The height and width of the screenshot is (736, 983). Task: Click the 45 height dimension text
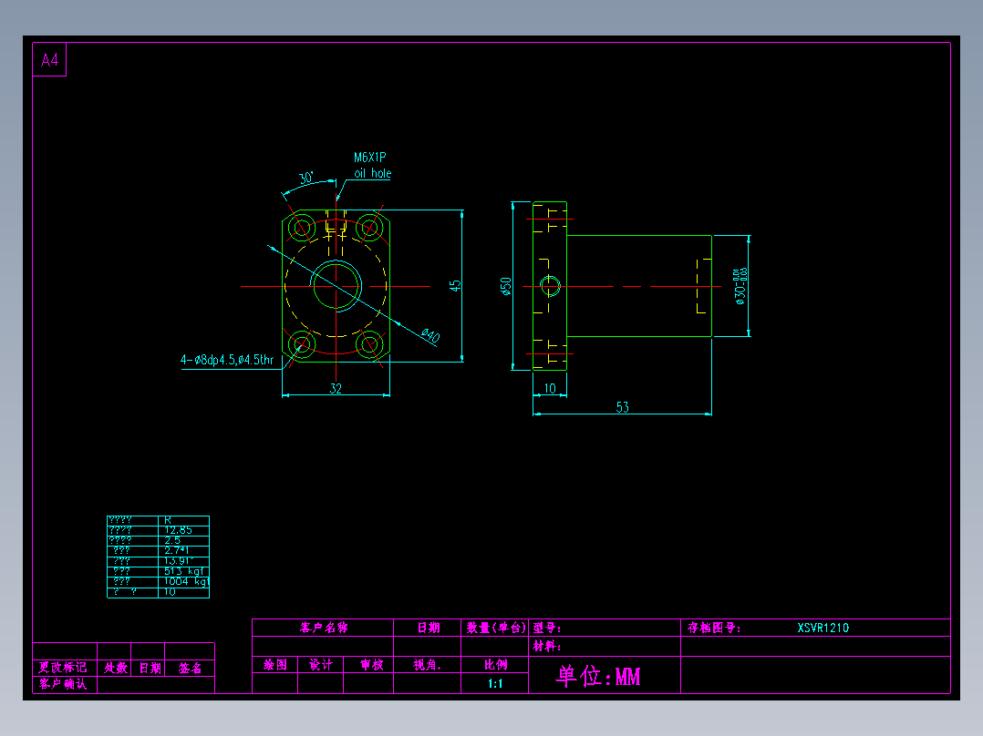(x=455, y=285)
